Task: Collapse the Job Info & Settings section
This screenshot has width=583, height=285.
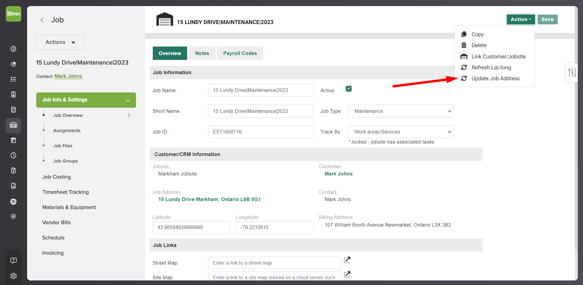Action: click(86, 100)
